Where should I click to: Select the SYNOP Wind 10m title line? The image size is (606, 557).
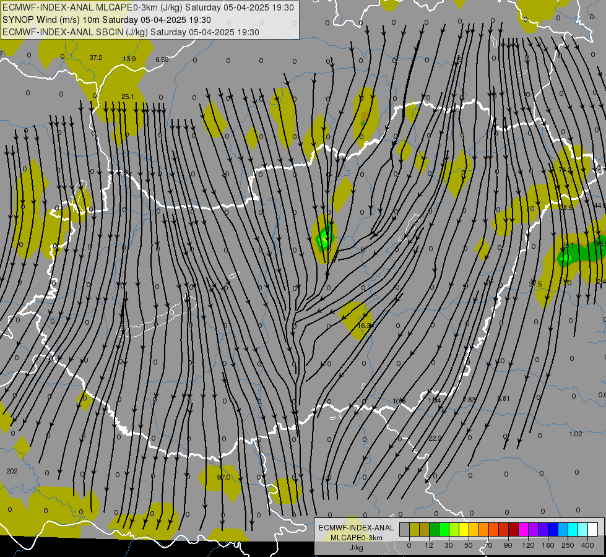(x=106, y=20)
